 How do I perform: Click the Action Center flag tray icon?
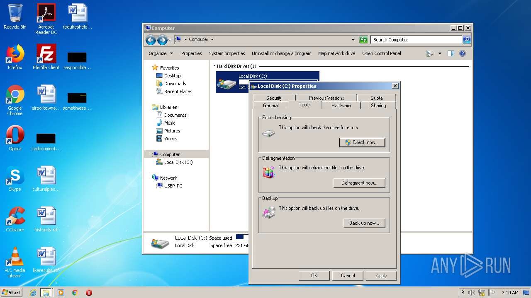click(491, 293)
